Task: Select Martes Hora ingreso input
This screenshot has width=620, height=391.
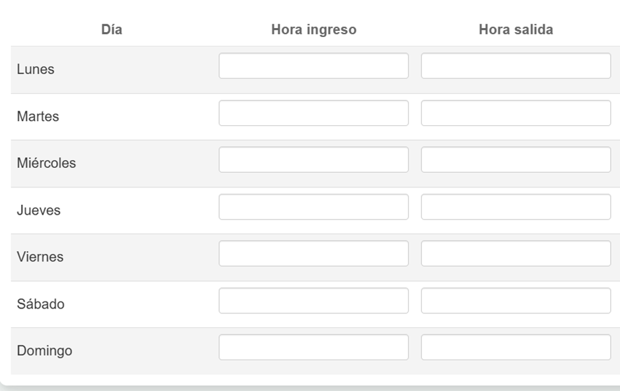Action: point(313,113)
